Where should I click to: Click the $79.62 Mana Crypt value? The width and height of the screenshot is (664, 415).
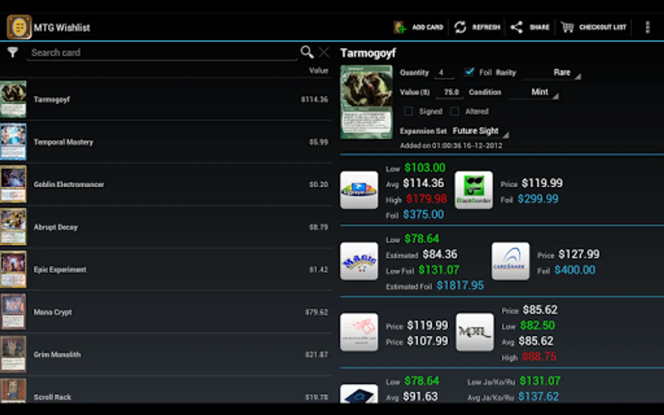click(316, 312)
